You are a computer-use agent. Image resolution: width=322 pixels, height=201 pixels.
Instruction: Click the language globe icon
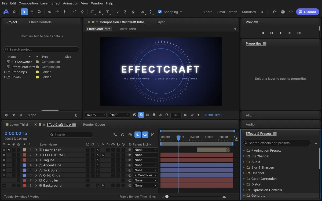pos(283,12)
